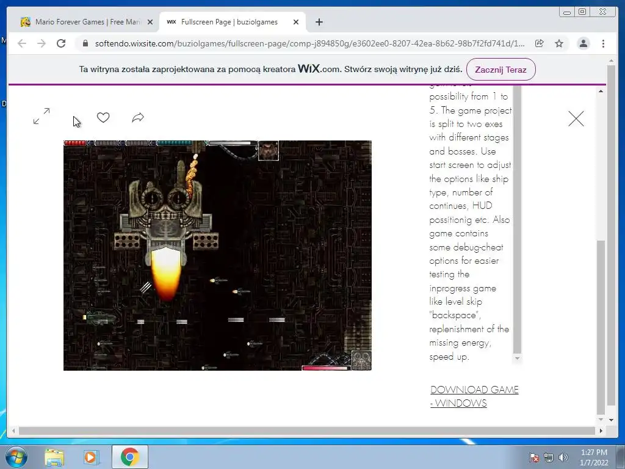Screen dimensions: 625x469
Task: Bookmark this page with the star
Action: click(559, 43)
